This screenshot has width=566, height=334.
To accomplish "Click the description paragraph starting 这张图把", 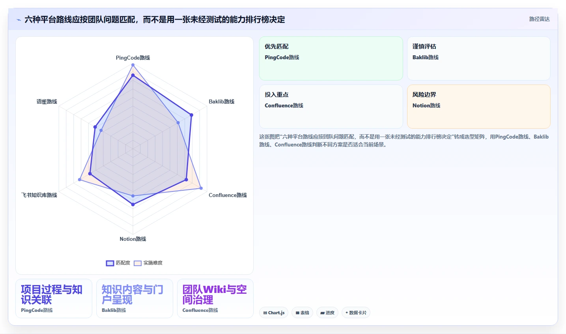I will click(404, 141).
